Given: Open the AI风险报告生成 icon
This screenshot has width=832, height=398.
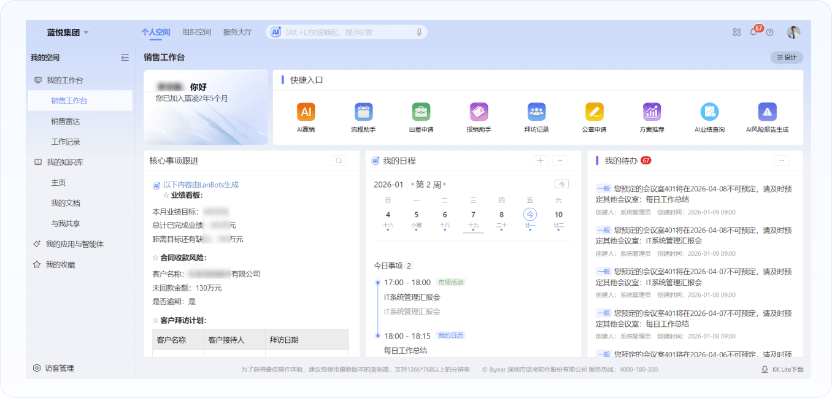Looking at the screenshot, I should click(767, 112).
